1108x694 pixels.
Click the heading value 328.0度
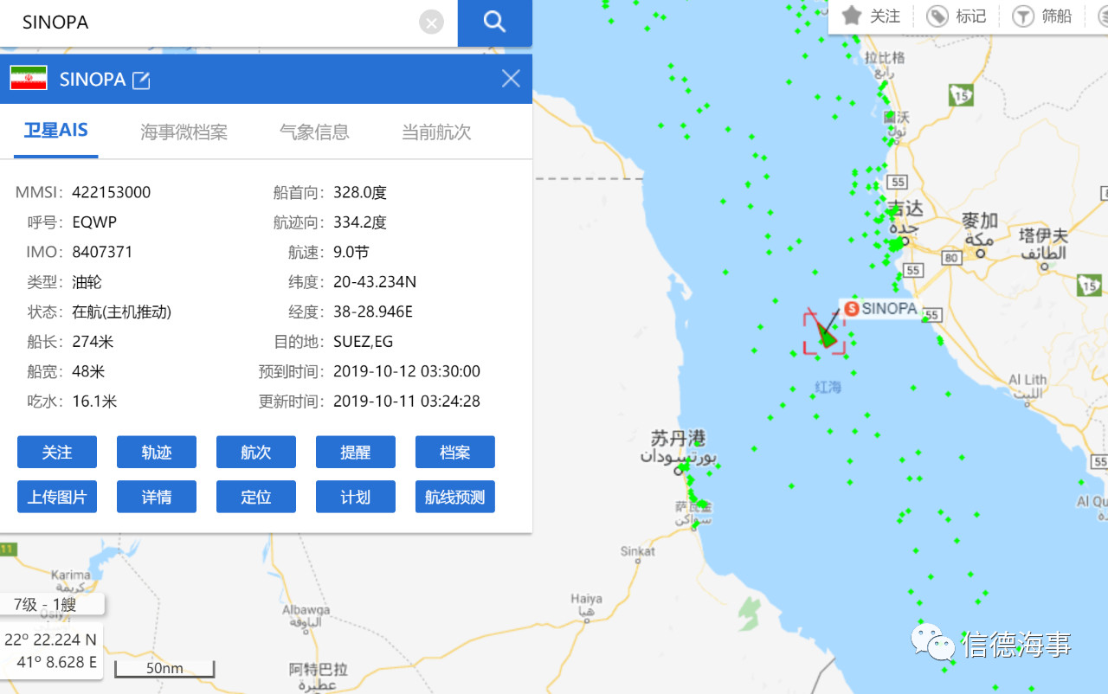tap(360, 192)
